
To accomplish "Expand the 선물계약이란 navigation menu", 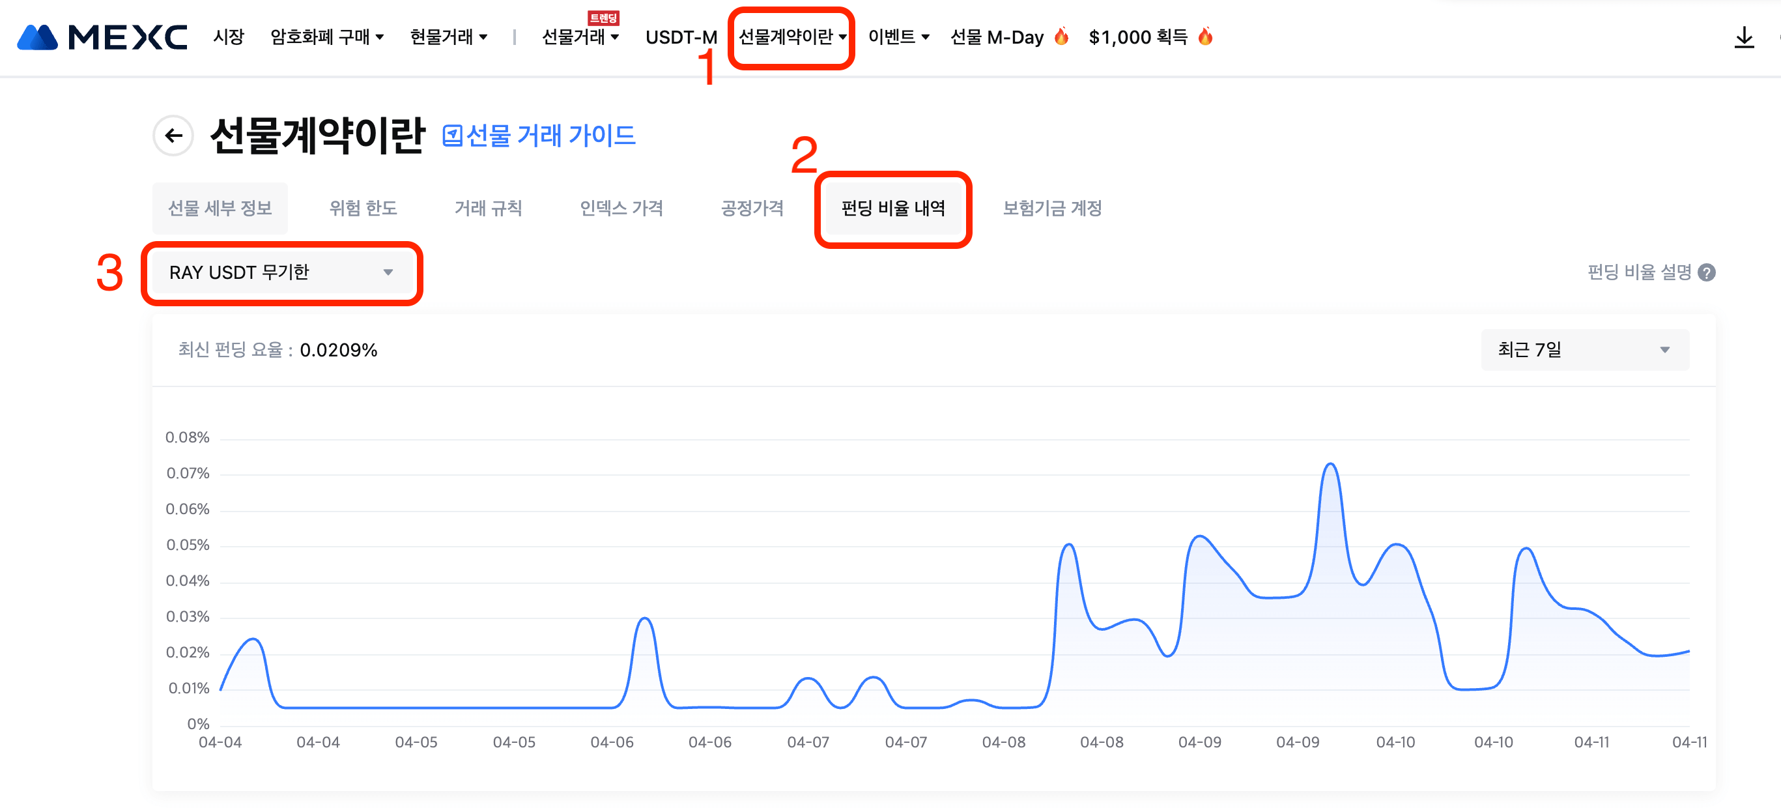I will coord(791,37).
